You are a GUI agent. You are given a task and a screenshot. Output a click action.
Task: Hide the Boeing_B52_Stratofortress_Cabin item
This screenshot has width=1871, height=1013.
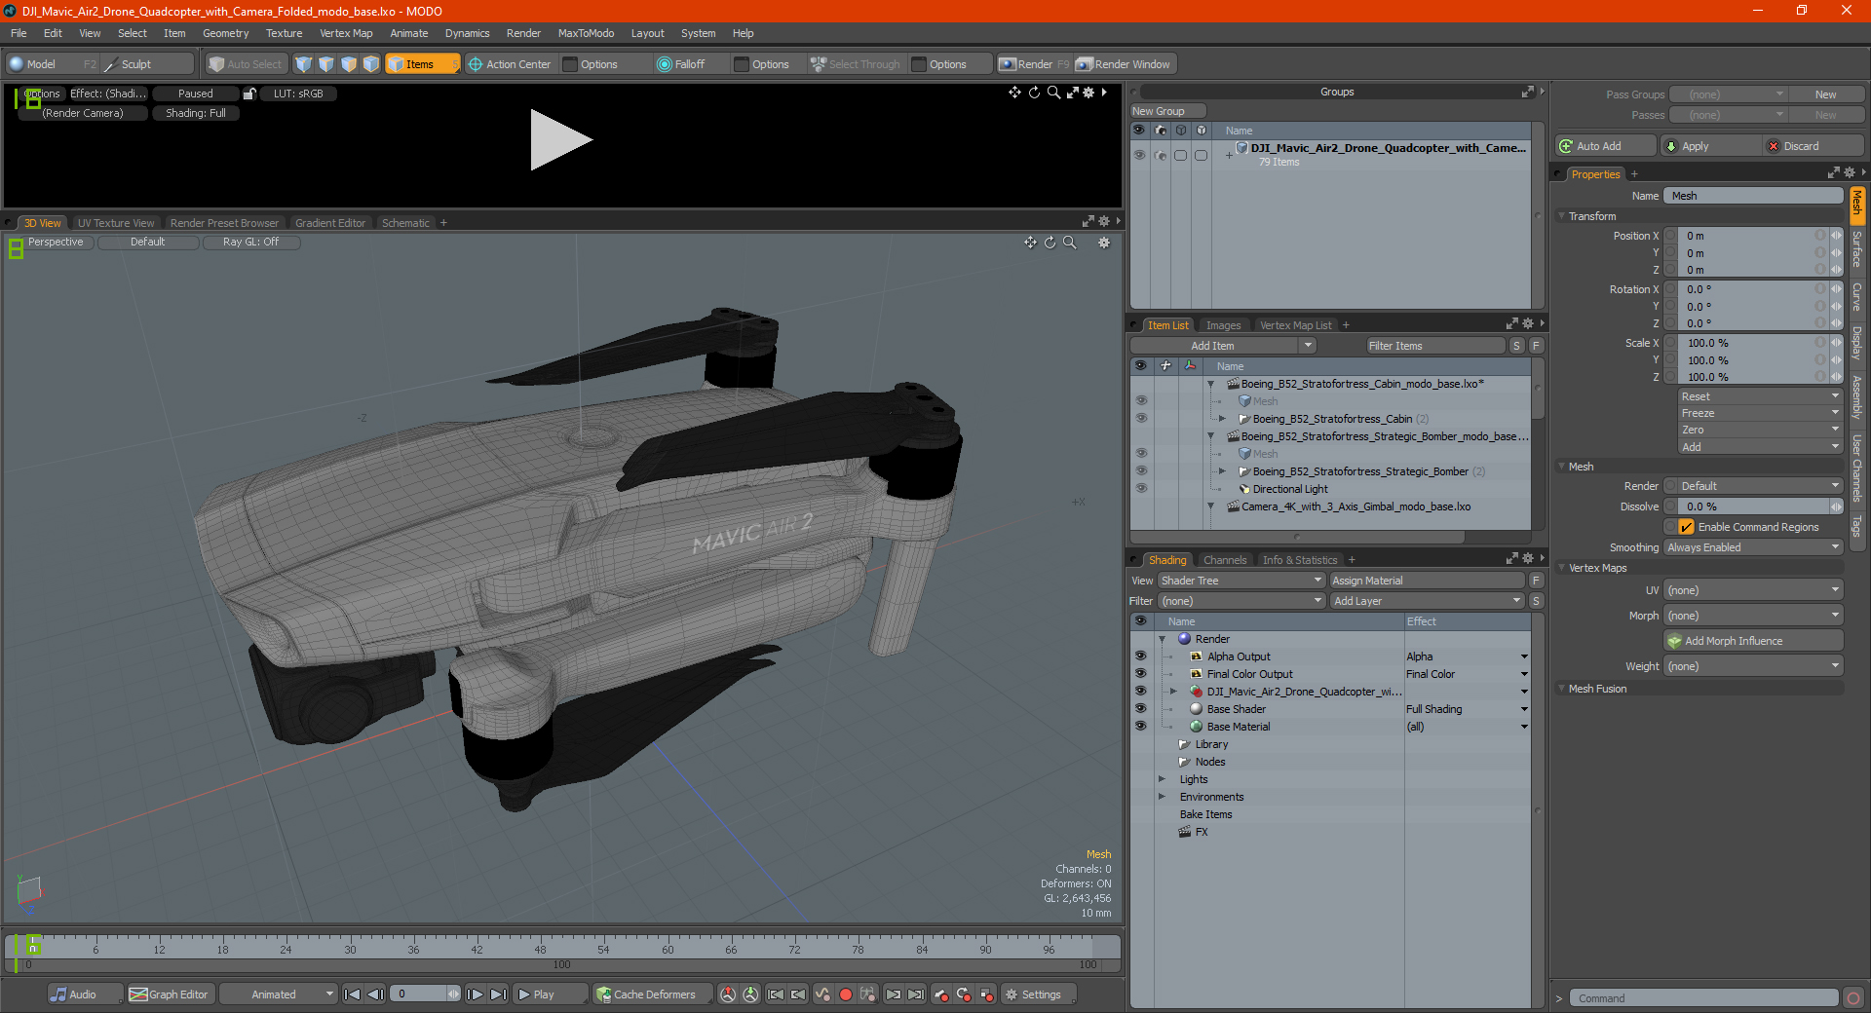click(1140, 419)
